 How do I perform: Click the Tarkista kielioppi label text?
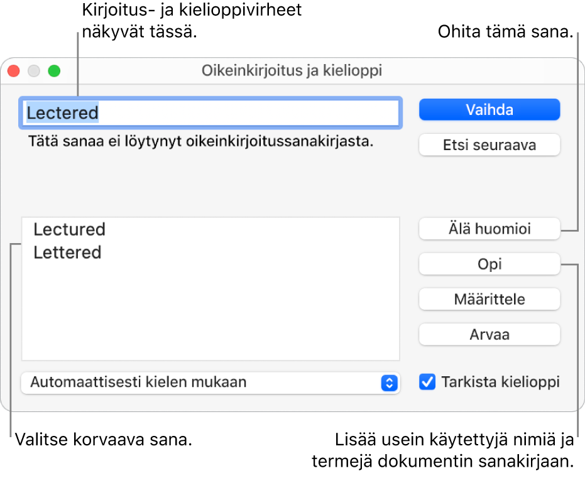(x=500, y=382)
